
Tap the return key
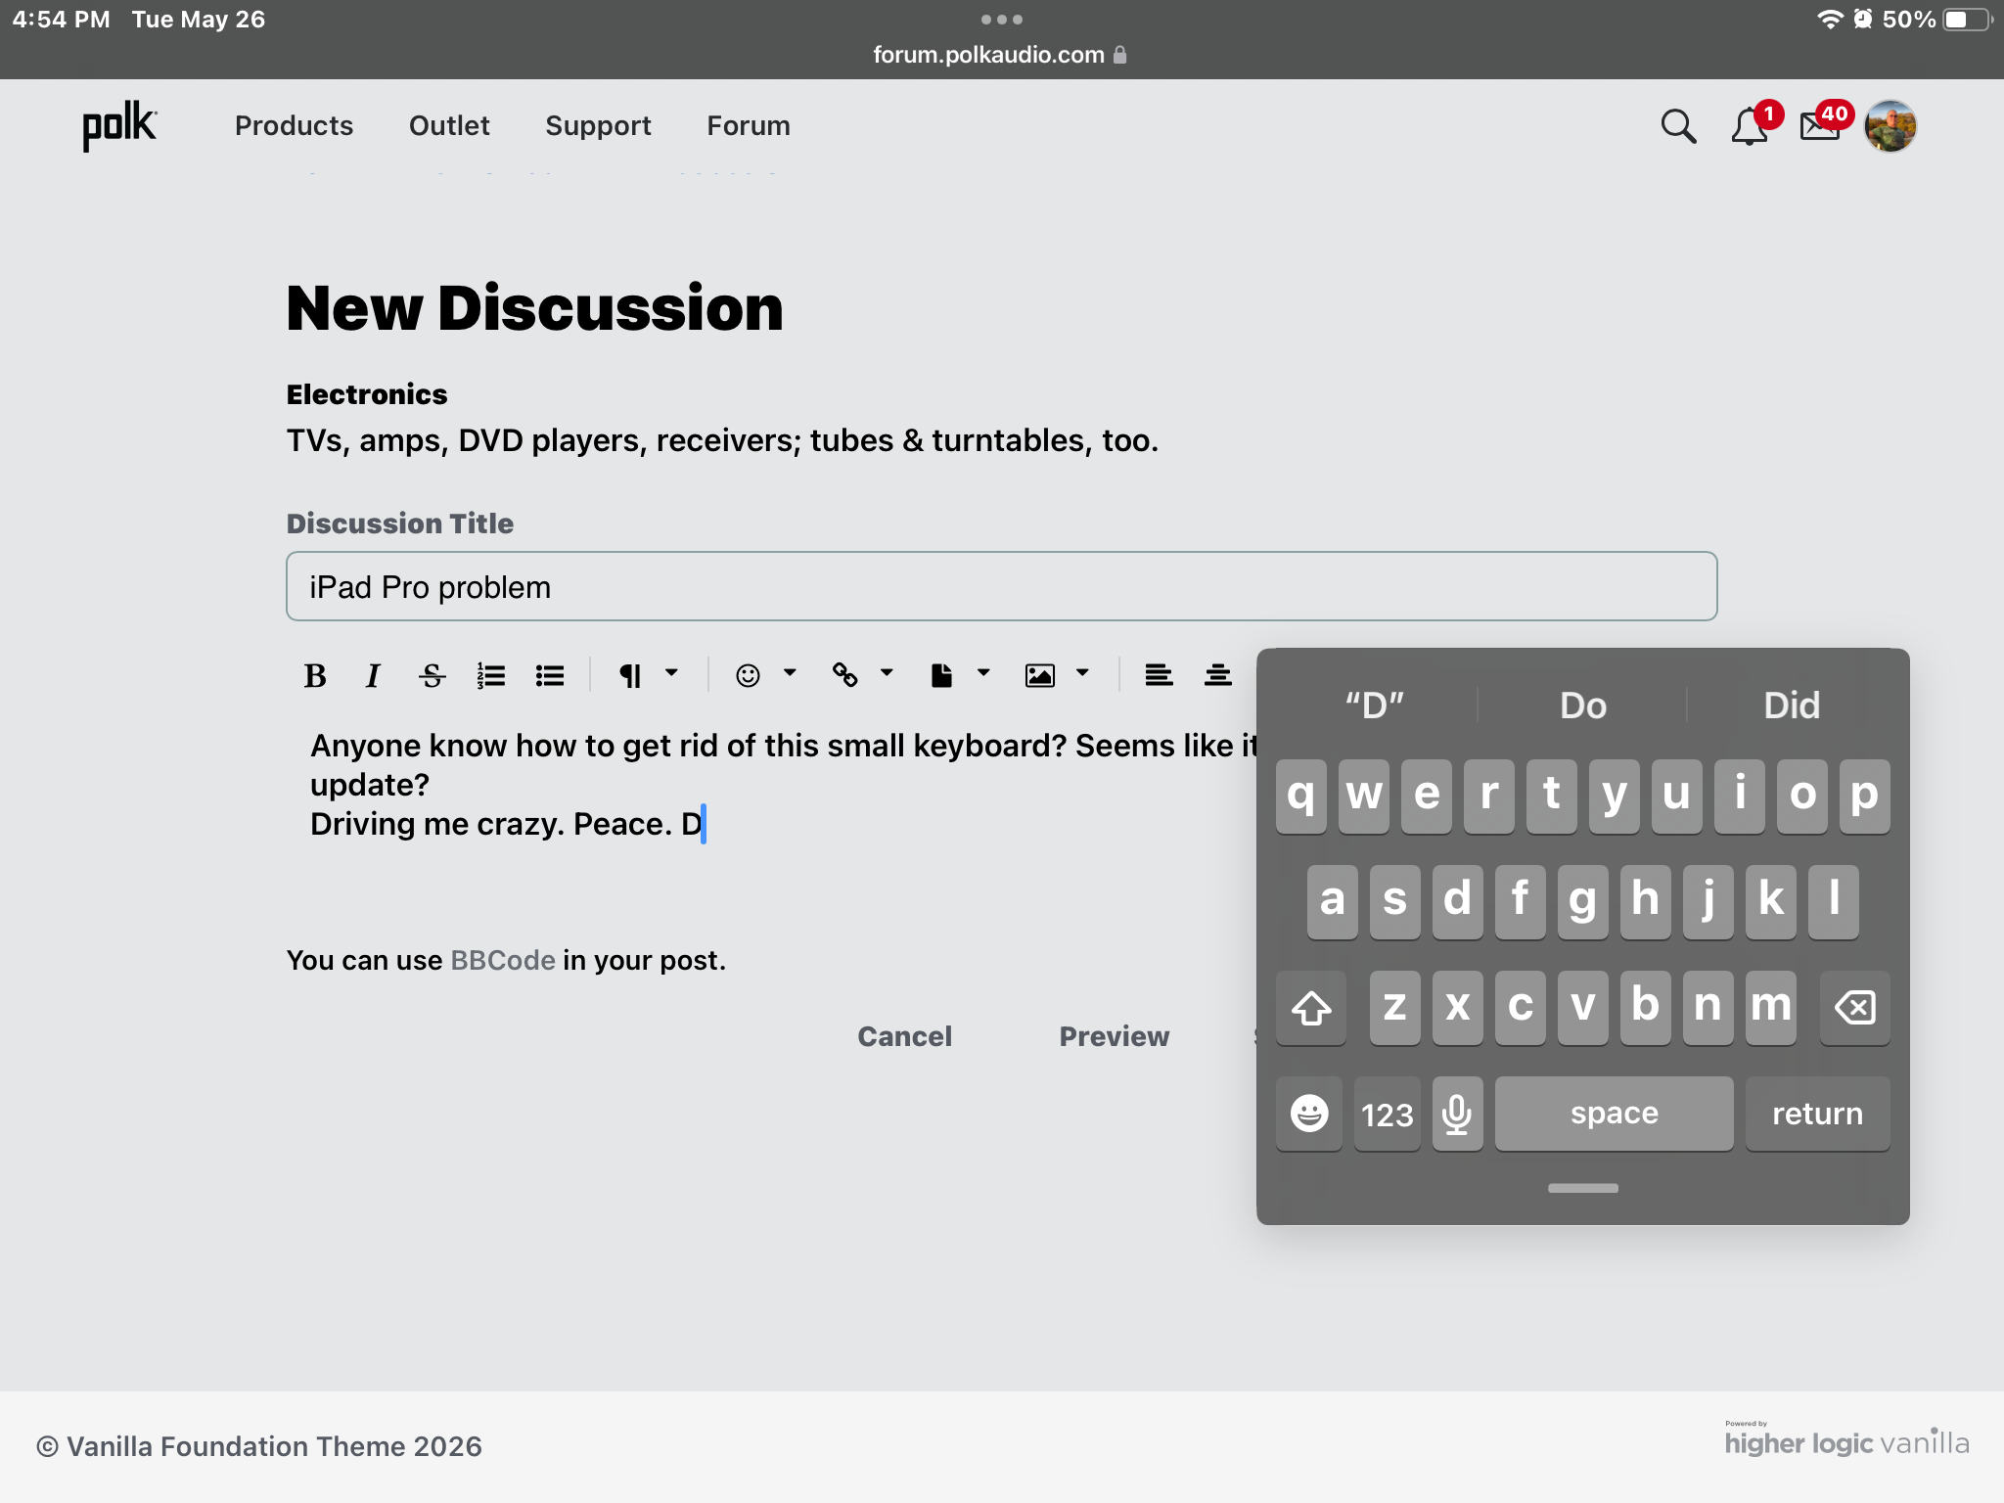pos(1818,1114)
